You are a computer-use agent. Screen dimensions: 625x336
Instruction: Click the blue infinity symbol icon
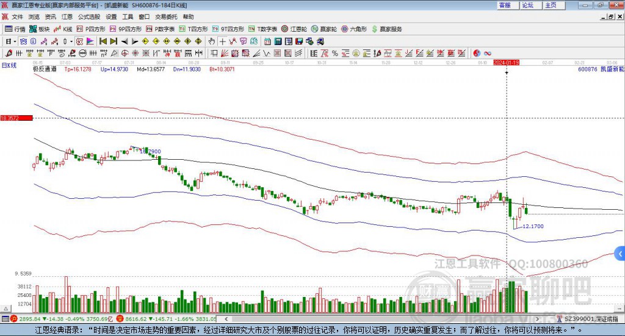(x=488, y=53)
